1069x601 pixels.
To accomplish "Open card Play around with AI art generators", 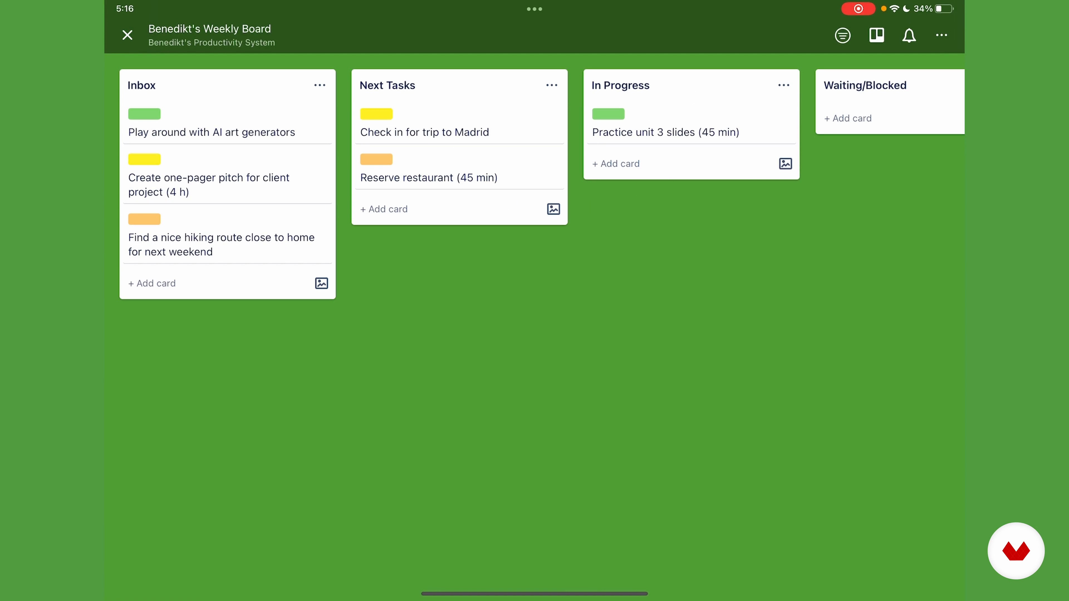I will pyautogui.click(x=227, y=124).
